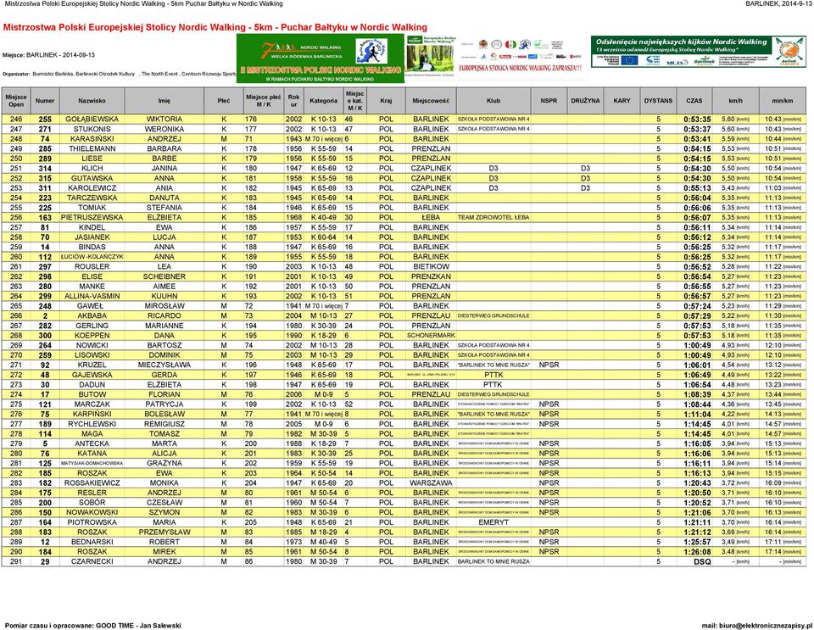Screen dimensions: 814x630
Task: Select the surname STUKONIS
Action: pyautogui.click(x=92, y=129)
